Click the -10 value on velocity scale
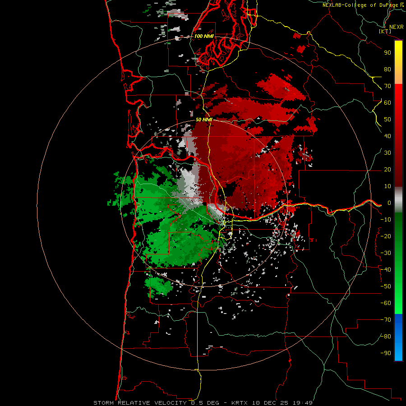 [x=386, y=220]
